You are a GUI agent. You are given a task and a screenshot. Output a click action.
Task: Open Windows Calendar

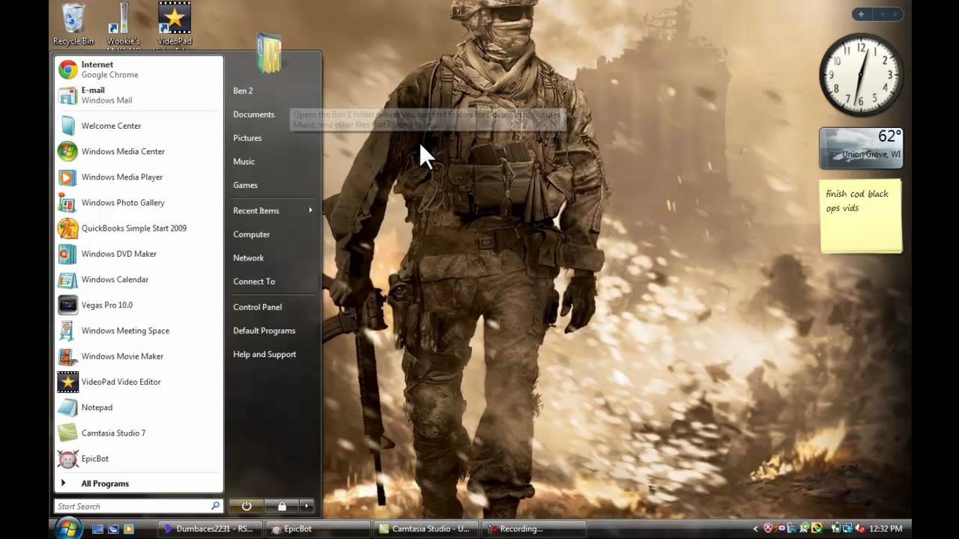(139, 279)
